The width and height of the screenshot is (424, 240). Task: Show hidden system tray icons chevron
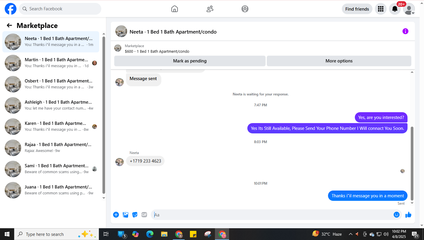350,234
